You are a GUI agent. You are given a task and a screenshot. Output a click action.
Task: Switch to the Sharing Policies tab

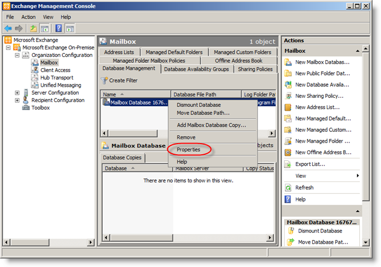[255, 69]
